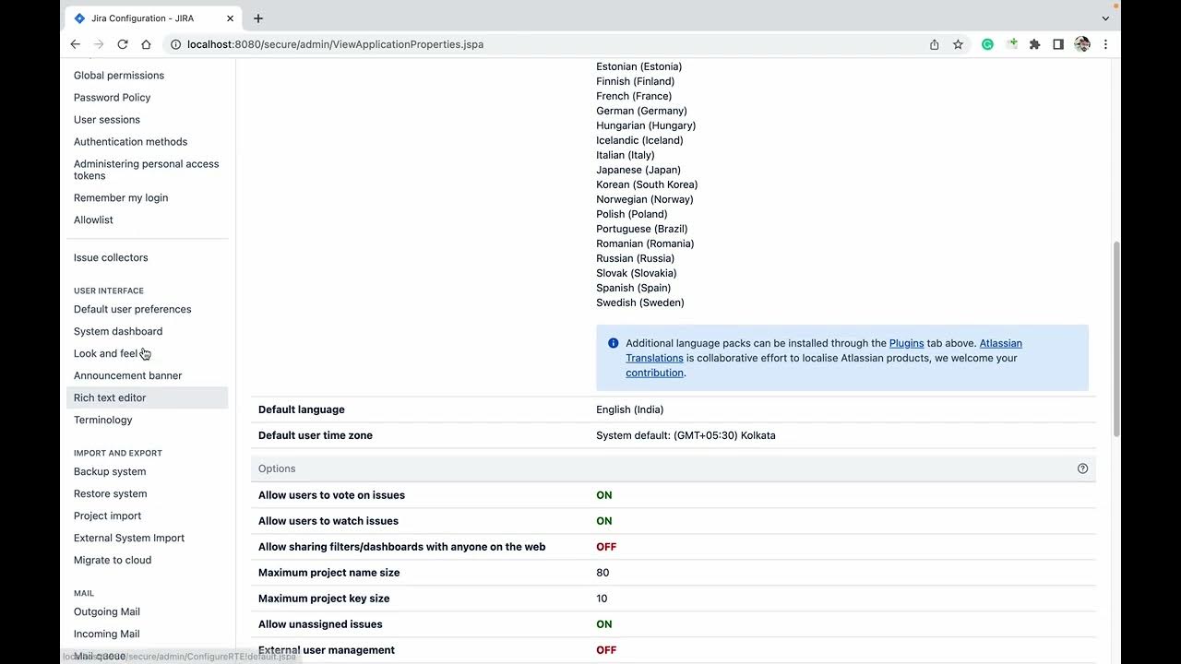Open Password Policy settings

tap(112, 98)
